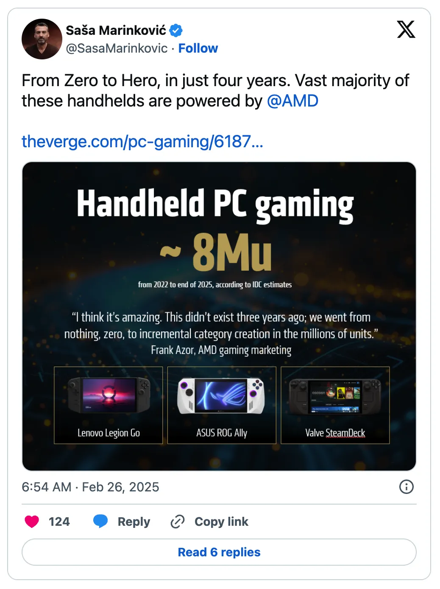Image resolution: width=440 pixels, height=589 pixels.
Task: Click the @SasaMarinkovic handle
Action: click(115, 48)
